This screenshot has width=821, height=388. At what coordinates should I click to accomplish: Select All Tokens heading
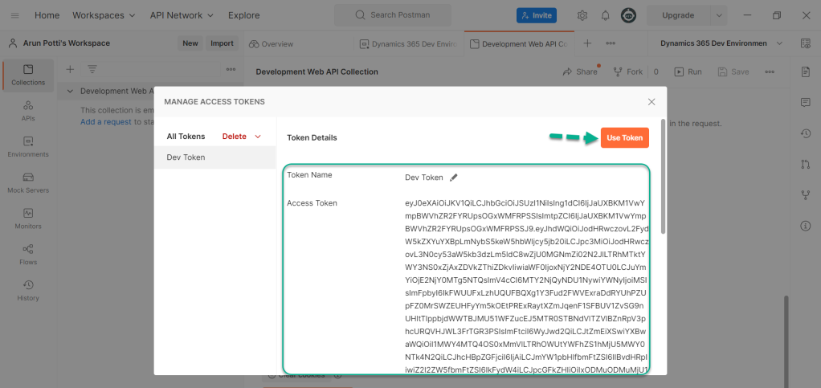point(186,136)
